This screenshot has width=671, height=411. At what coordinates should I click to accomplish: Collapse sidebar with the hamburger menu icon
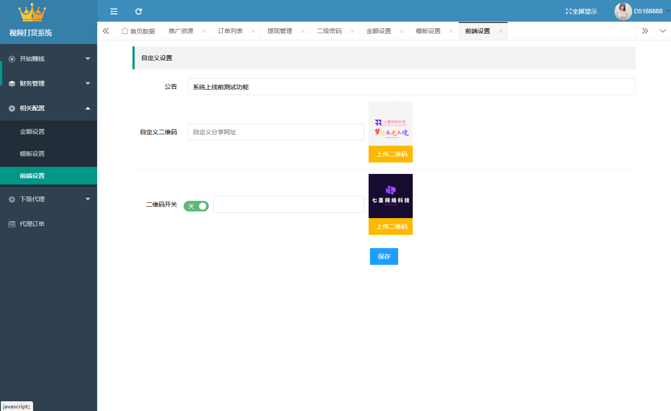(114, 11)
